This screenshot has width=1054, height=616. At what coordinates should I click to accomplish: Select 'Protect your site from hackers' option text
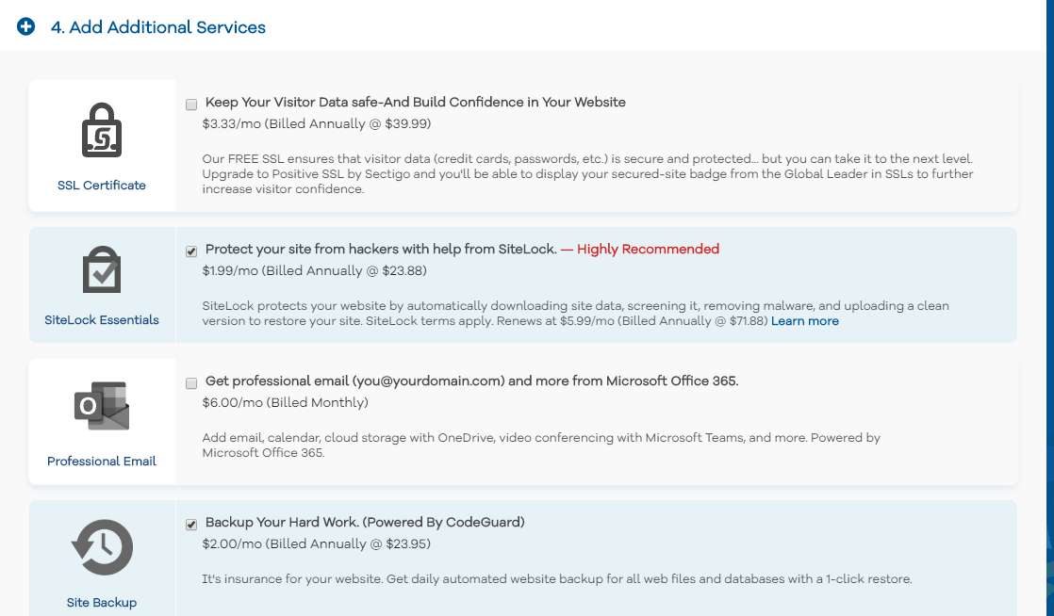(381, 250)
